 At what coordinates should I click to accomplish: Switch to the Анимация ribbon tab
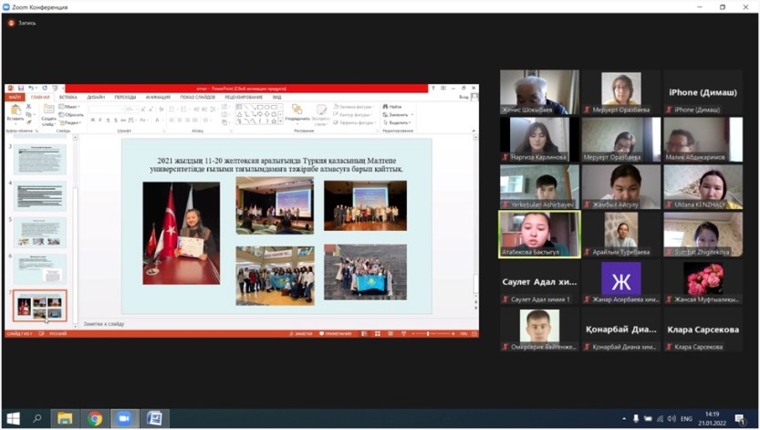(x=157, y=97)
